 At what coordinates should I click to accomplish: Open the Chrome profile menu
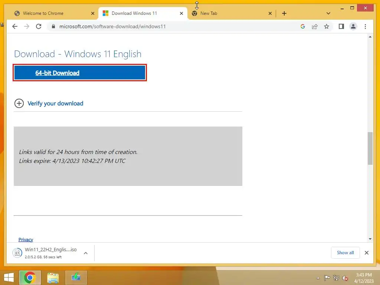(353, 26)
